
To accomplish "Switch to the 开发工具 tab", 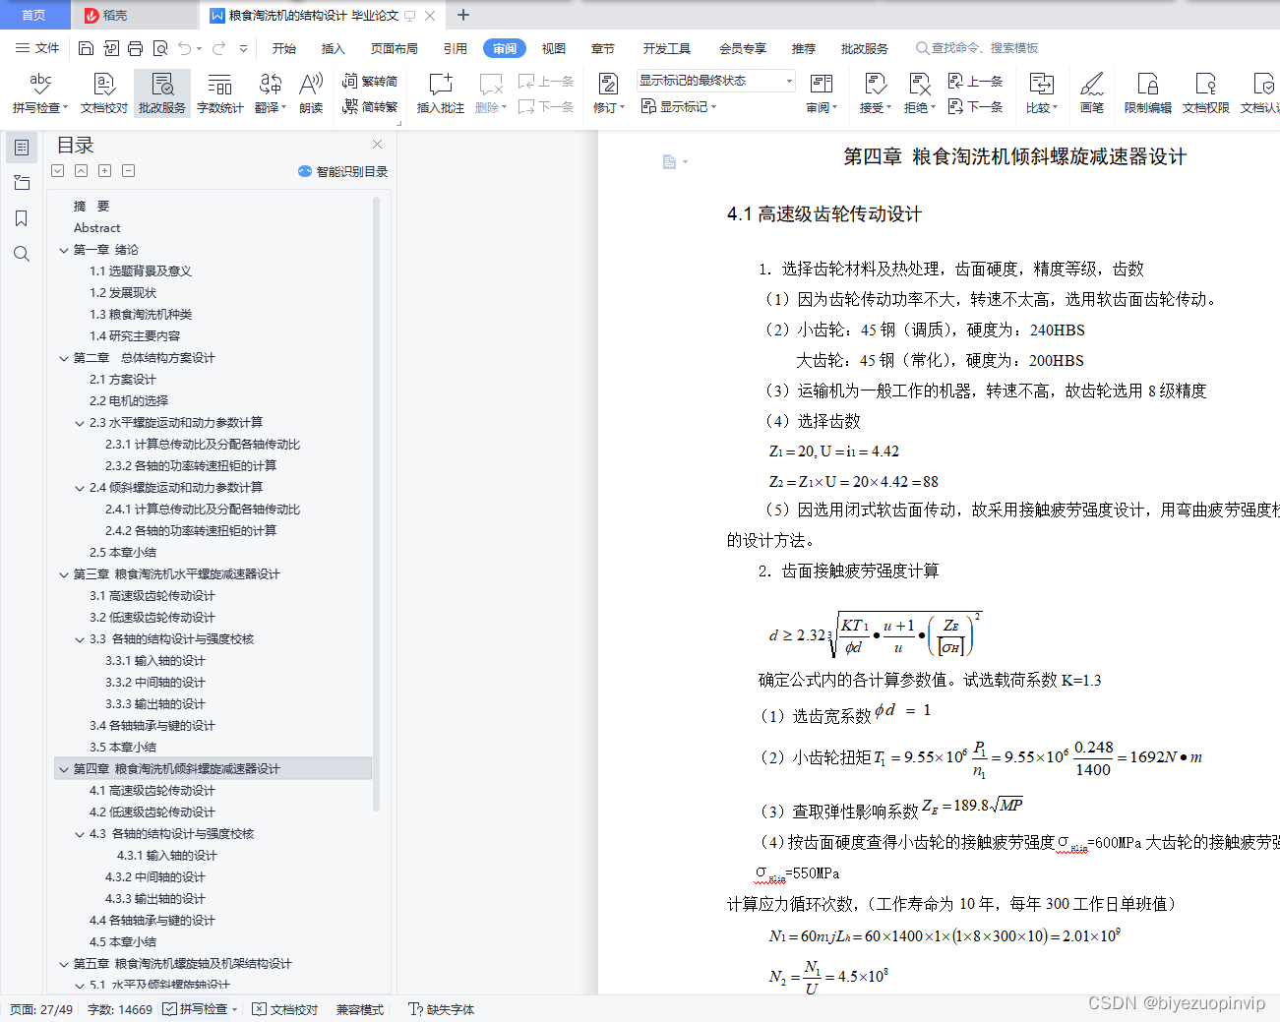I will (667, 48).
